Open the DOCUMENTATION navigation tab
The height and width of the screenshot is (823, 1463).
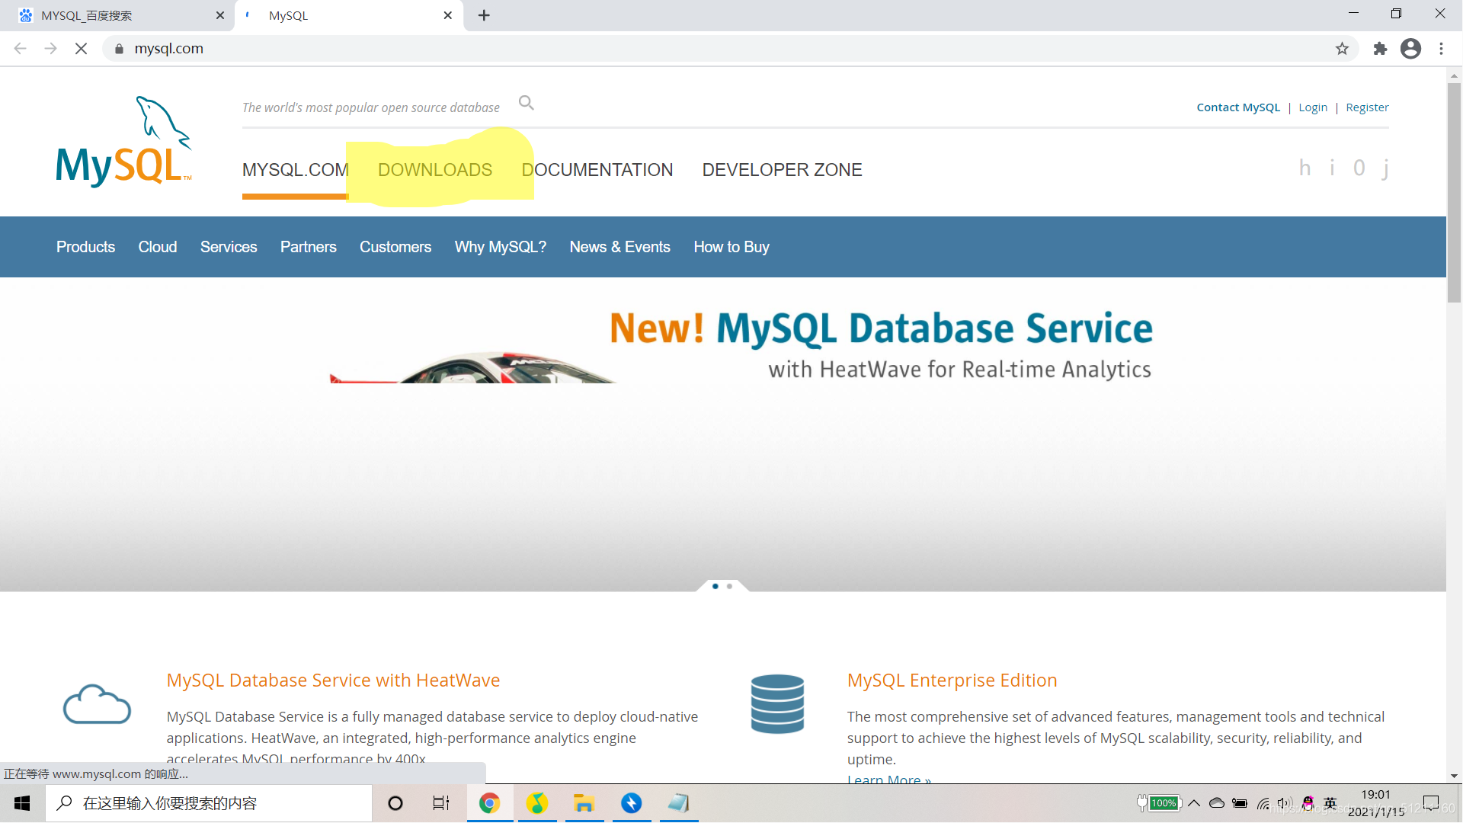coord(597,170)
